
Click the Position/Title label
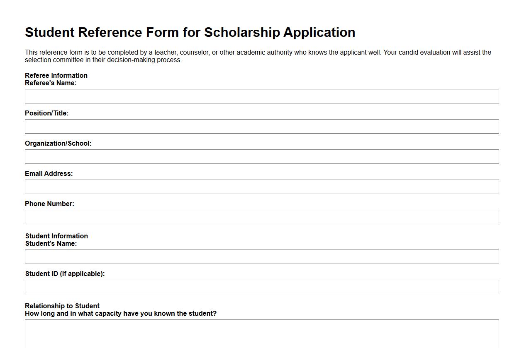47,113
